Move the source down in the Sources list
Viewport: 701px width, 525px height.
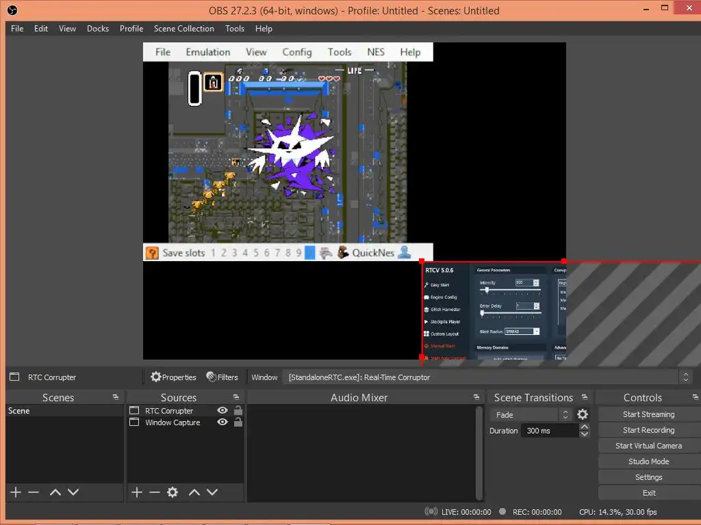click(x=212, y=492)
